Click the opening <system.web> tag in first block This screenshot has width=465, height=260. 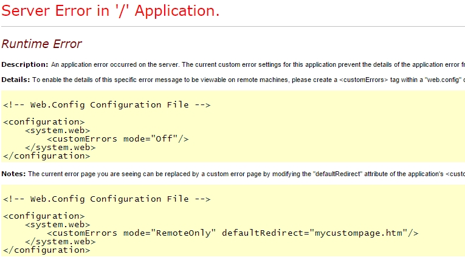point(58,130)
